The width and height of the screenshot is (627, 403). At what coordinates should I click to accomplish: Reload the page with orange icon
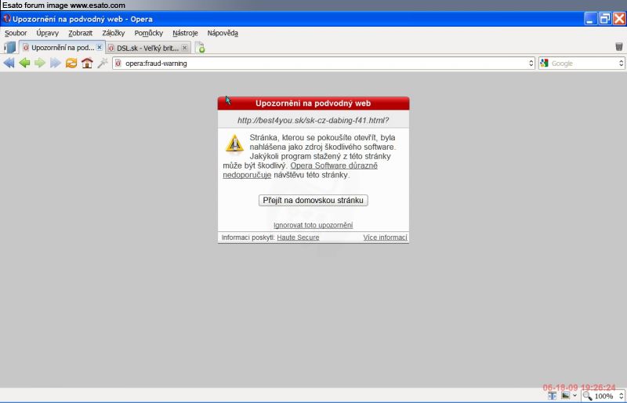coord(71,63)
